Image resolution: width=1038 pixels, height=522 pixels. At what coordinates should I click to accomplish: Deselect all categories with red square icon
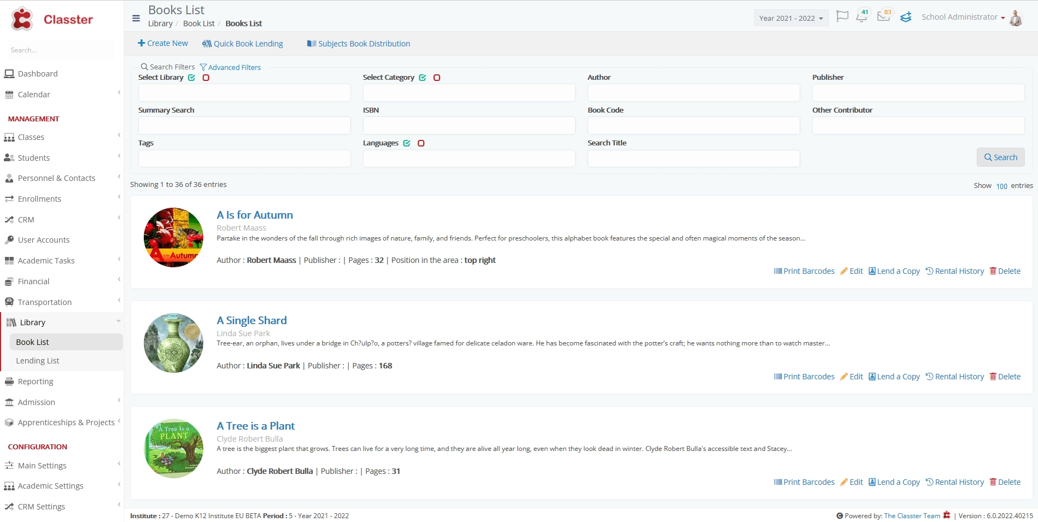[x=437, y=78]
